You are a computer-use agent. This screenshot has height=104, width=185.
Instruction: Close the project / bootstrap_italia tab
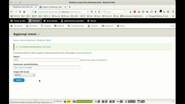(x=65, y=7)
